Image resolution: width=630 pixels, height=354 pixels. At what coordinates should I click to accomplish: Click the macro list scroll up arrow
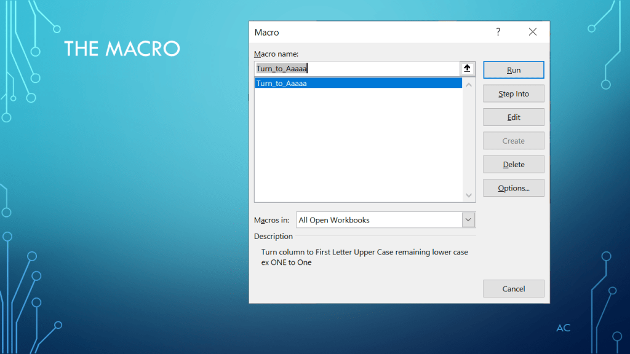point(469,84)
